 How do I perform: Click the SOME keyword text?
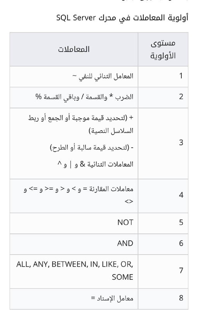tap(122, 277)
